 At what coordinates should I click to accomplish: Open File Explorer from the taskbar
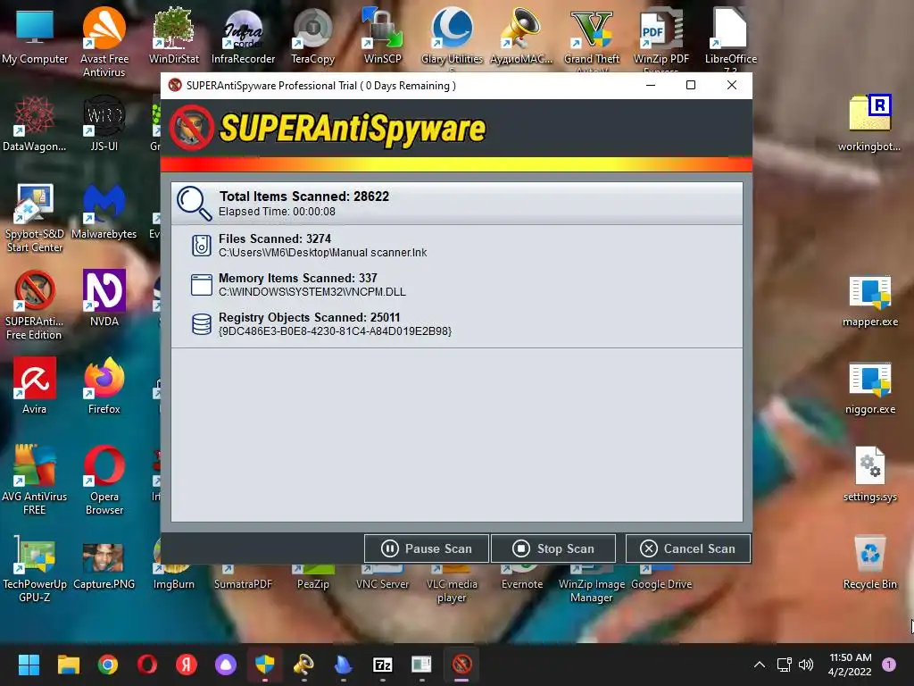(68, 665)
